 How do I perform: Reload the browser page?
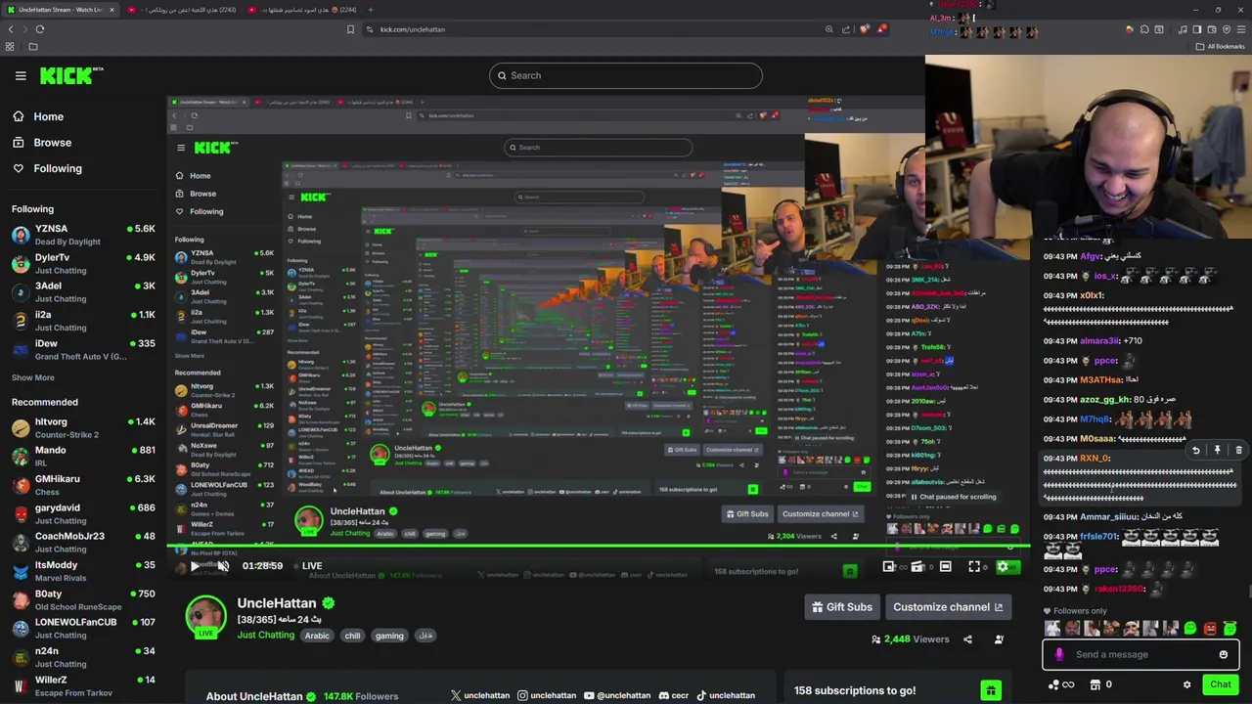pos(40,29)
